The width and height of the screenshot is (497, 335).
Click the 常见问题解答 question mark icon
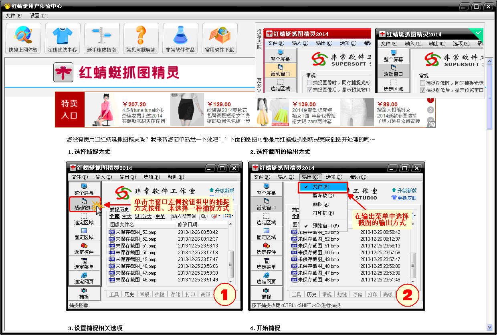coord(141,38)
